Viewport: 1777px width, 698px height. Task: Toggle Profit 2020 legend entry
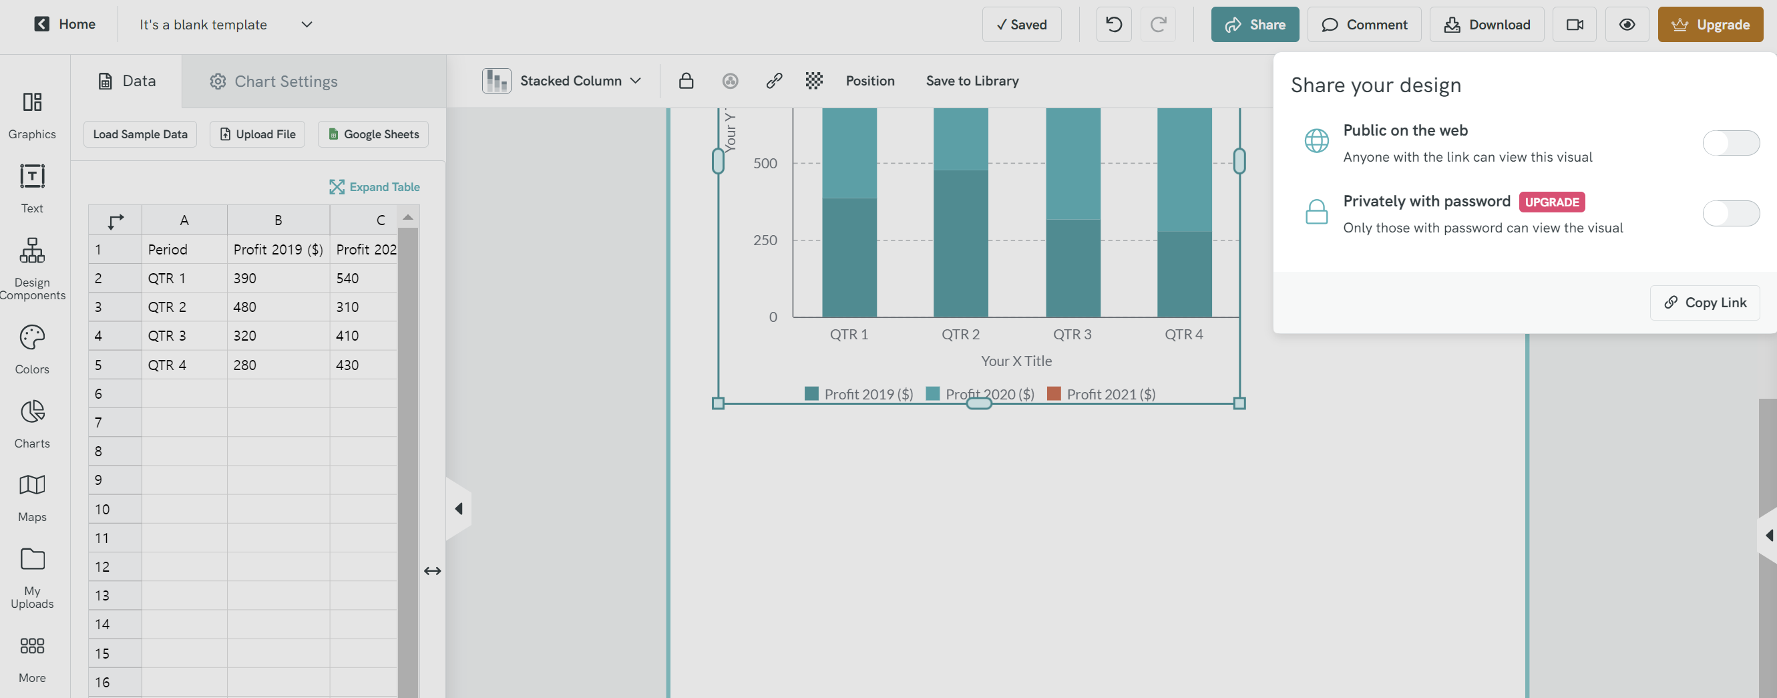(x=980, y=394)
